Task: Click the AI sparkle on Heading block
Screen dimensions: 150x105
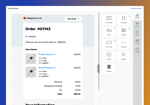Action: coord(129,16)
